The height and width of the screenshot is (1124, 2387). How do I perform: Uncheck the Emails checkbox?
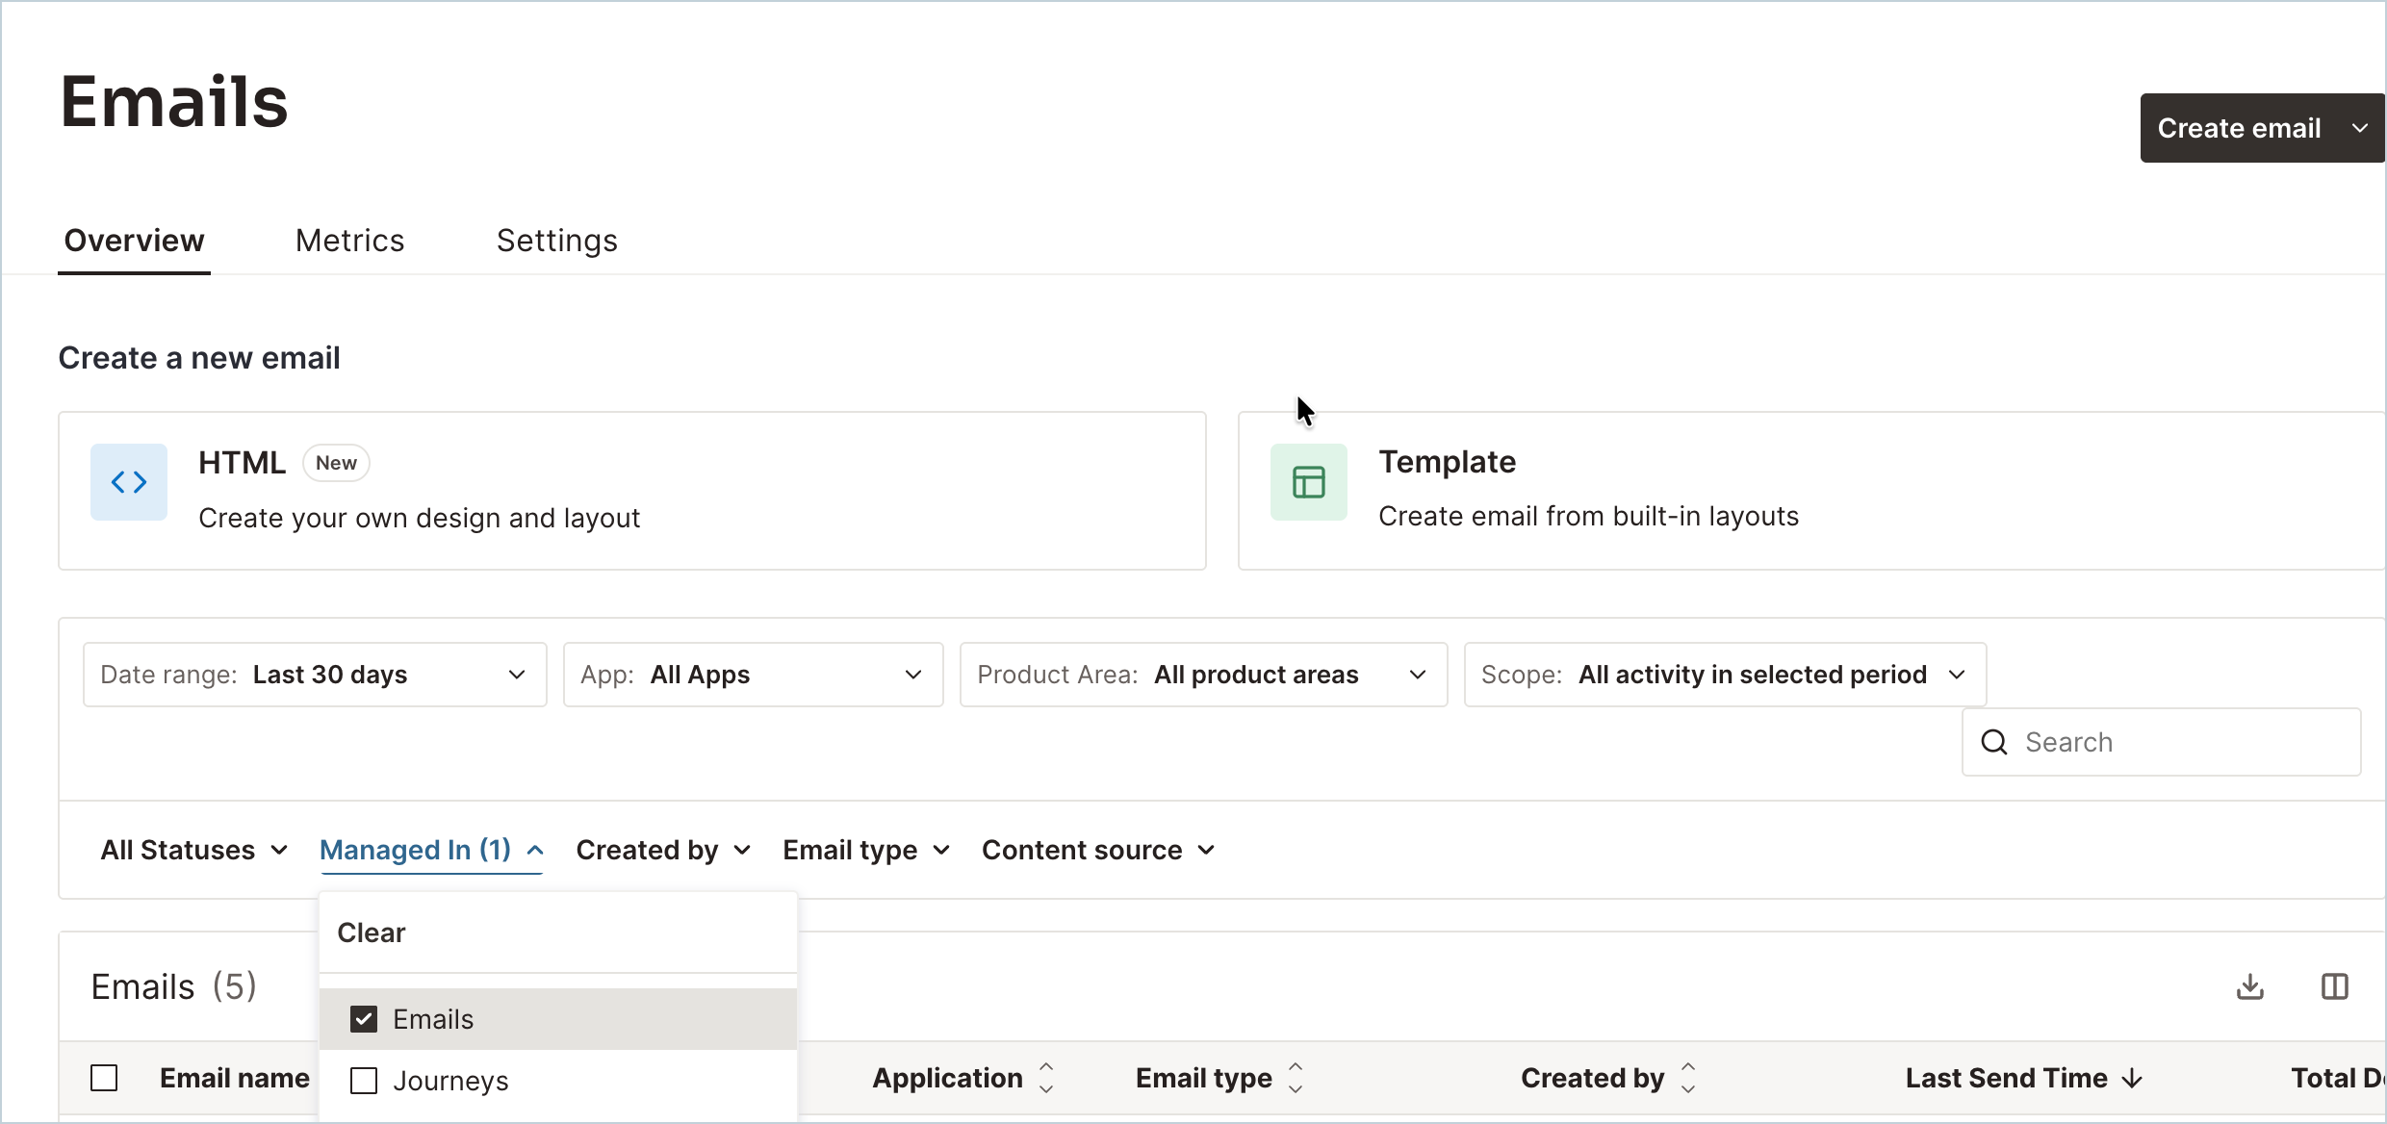coord(364,1019)
